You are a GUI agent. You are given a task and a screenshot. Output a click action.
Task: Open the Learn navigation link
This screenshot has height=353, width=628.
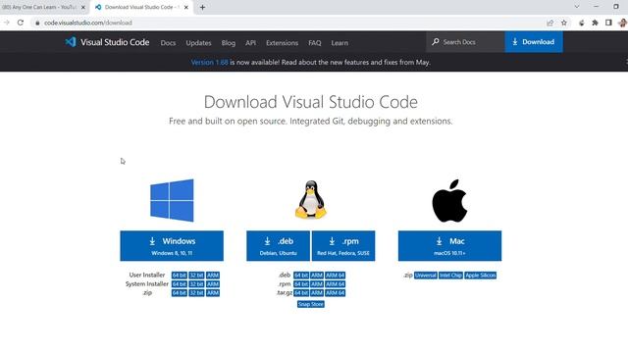[340, 43]
